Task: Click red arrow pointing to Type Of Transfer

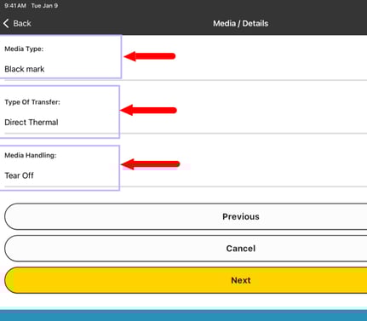Action: pos(148,110)
